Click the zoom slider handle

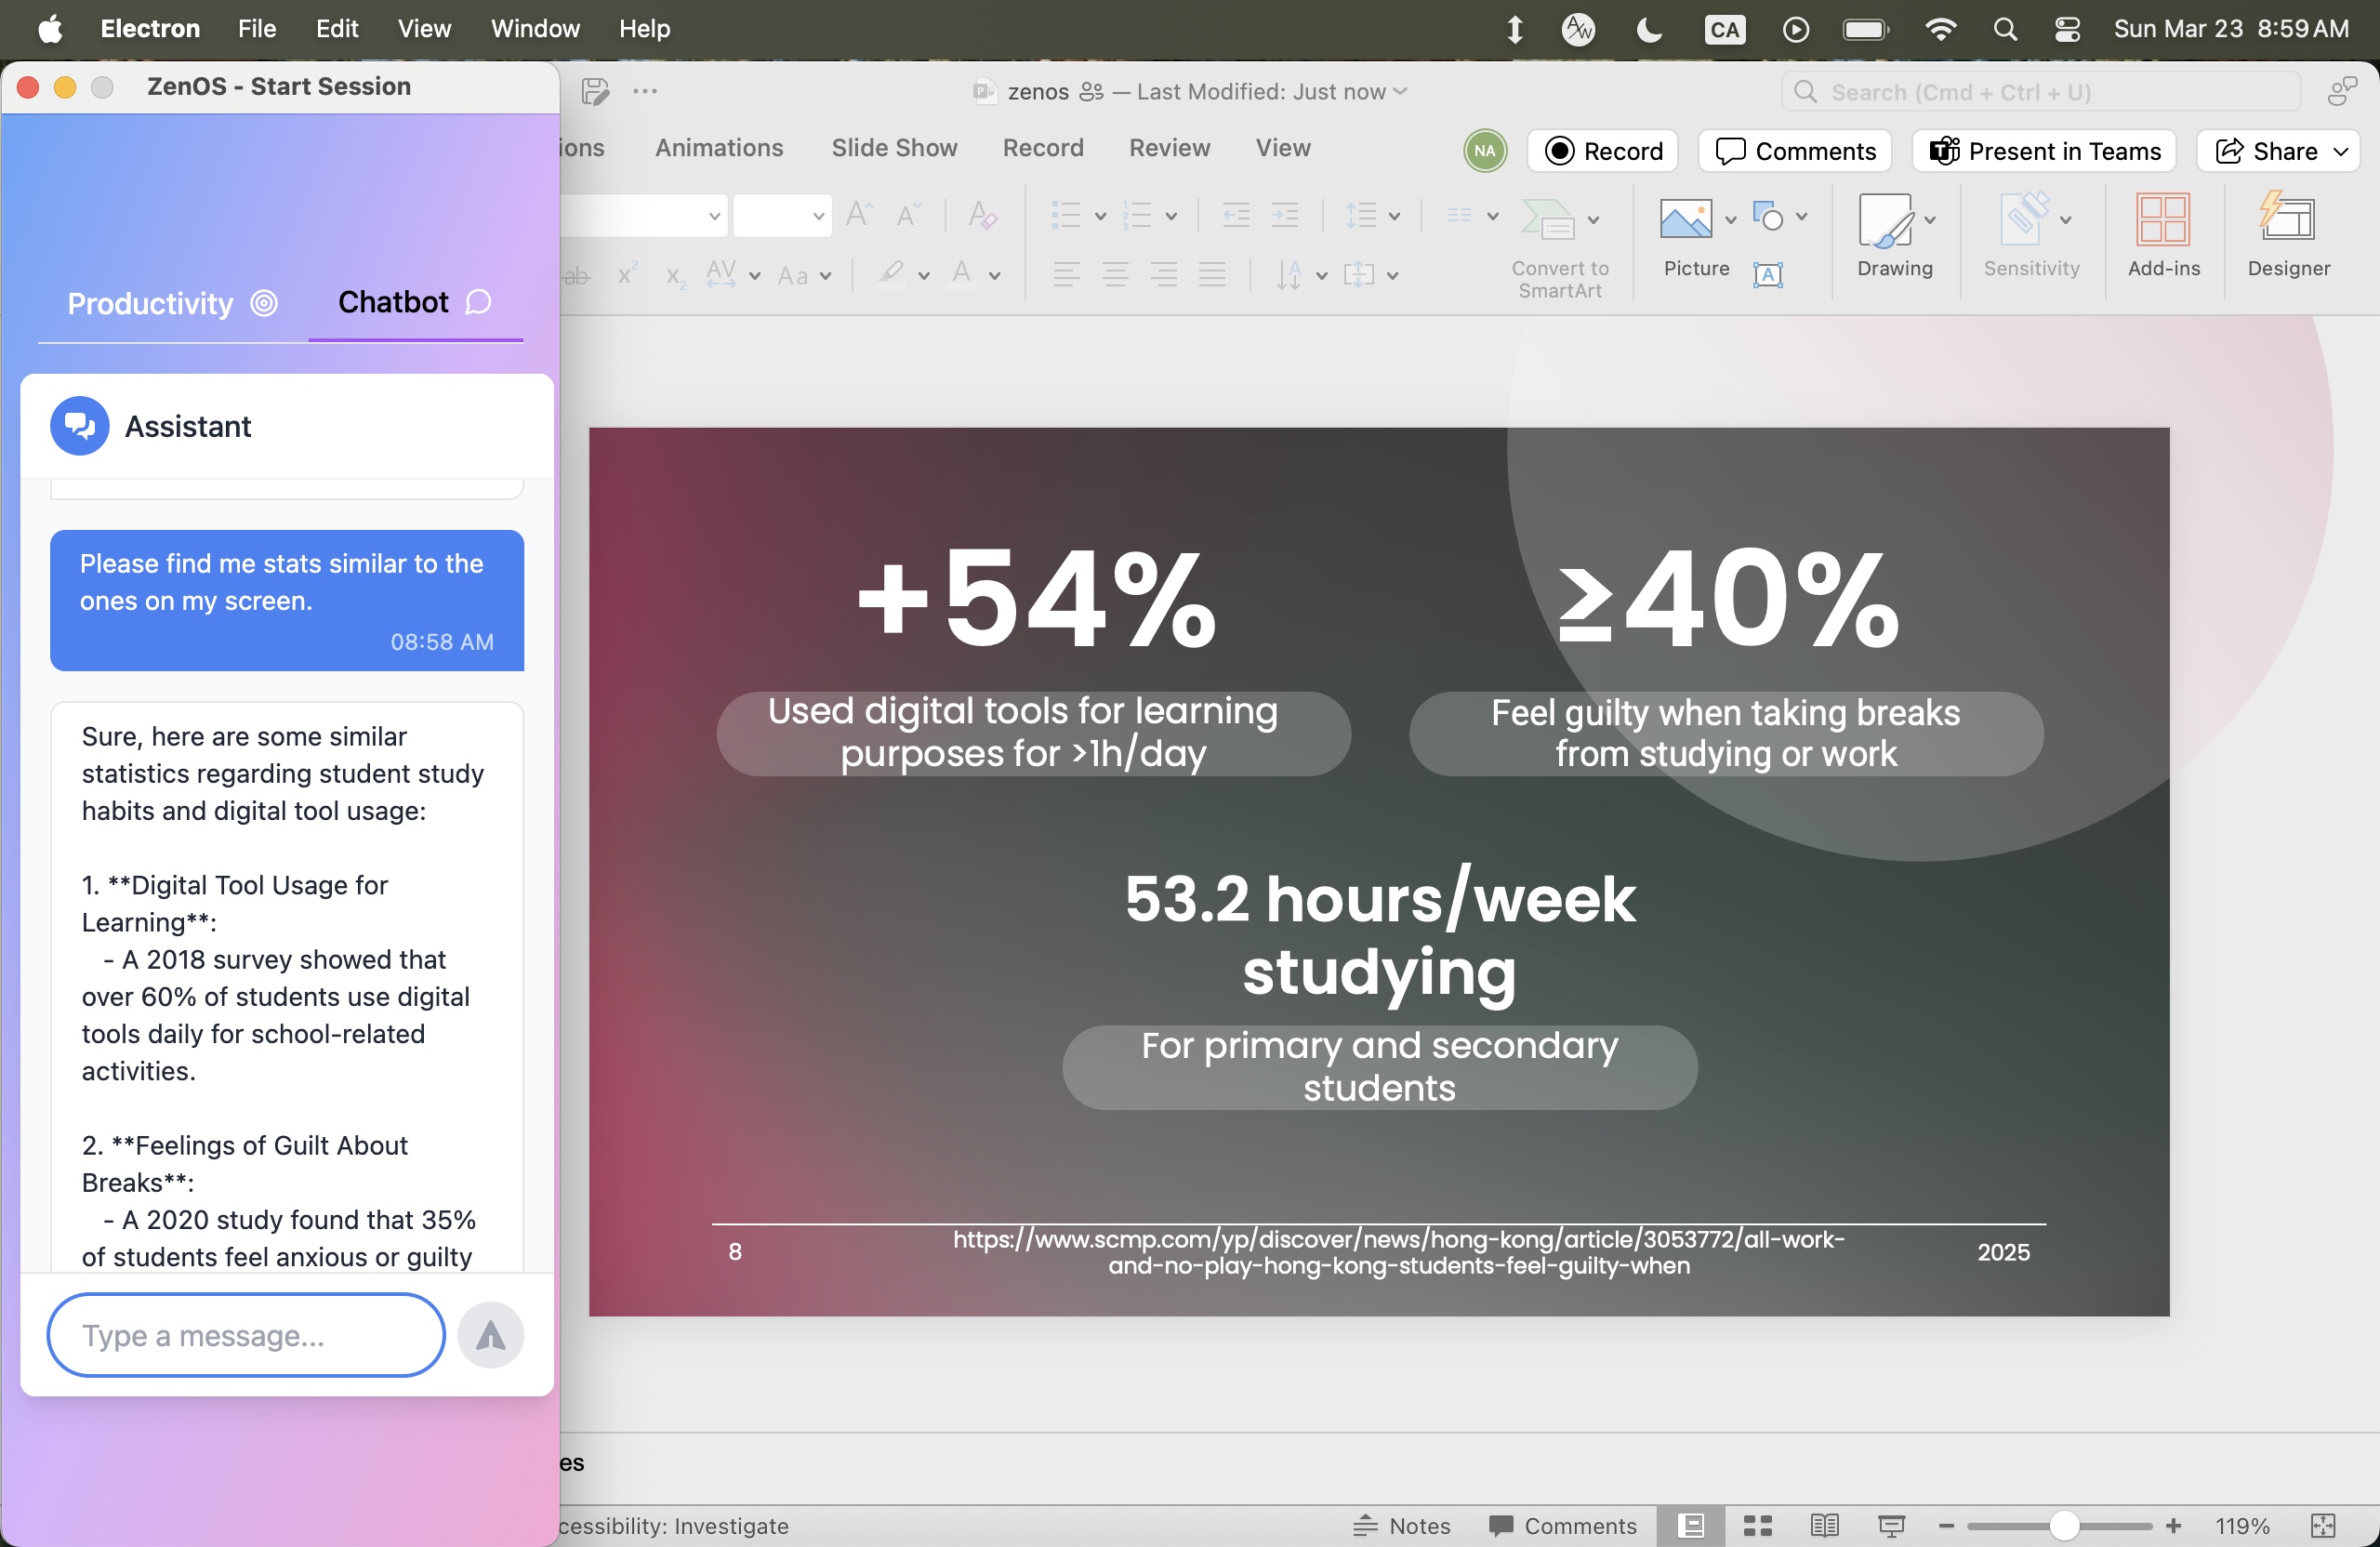(x=2064, y=1525)
